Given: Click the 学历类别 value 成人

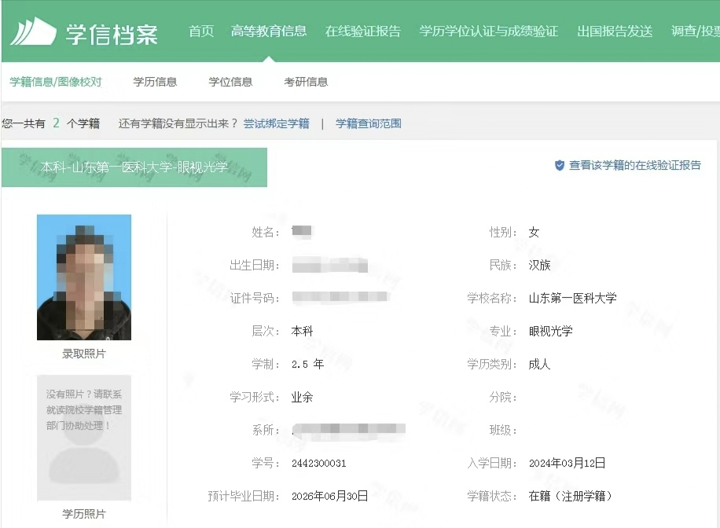Looking at the screenshot, I should [x=539, y=365].
